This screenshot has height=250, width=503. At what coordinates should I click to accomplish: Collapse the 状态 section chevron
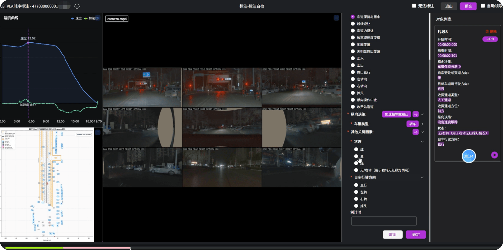click(422, 142)
